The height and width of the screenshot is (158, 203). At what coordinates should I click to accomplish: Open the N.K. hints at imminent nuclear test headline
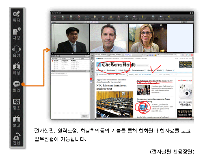click(111, 87)
